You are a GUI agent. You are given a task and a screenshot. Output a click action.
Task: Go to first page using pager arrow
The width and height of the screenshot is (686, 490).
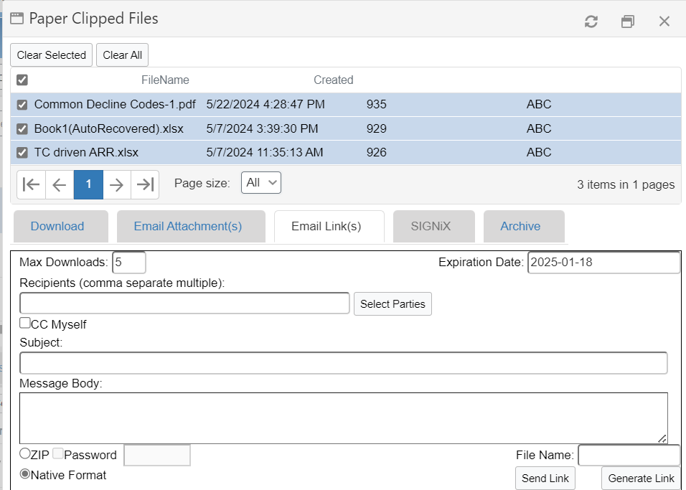tap(31, 184)
